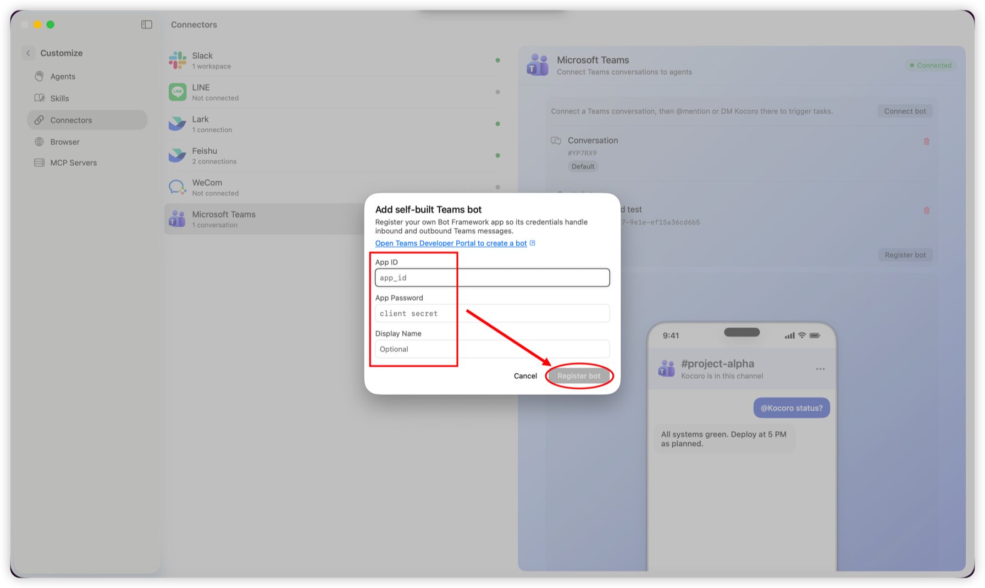This screenshot has width=985, height=588.
Task: Open Skills section in sidebar
Action: click(87, 98)
